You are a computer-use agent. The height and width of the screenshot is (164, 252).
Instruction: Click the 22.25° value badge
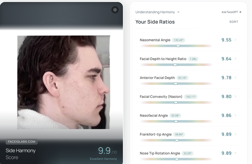coord(187,153)
